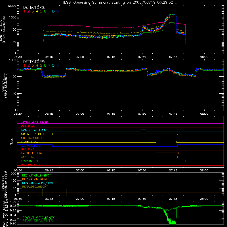Select the SAA_FLAG label
227x227 pixels.
tap(28, 149)
